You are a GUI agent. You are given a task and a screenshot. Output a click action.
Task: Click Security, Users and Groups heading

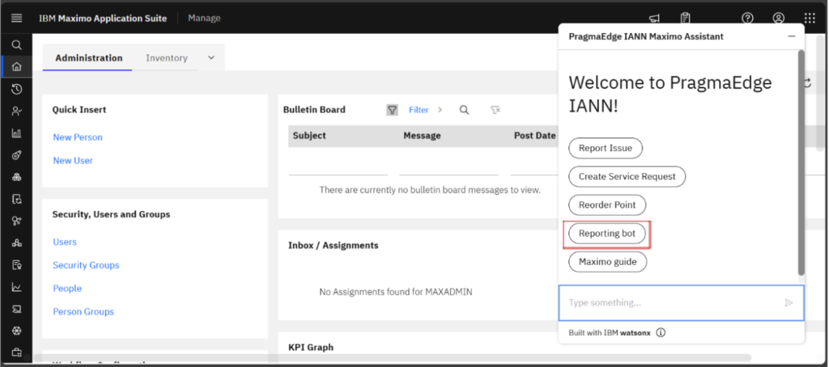111,214
